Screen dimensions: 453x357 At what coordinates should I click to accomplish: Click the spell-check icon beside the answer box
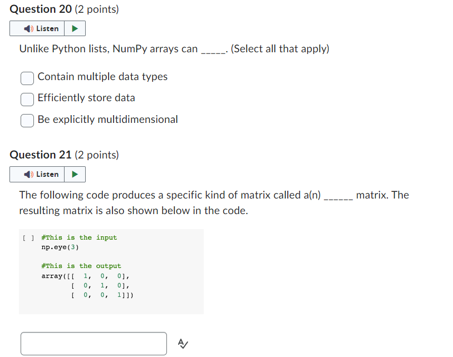183,344
